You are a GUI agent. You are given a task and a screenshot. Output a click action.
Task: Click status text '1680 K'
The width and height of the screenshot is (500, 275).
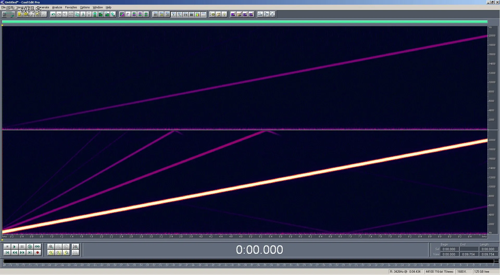(462, 272)
